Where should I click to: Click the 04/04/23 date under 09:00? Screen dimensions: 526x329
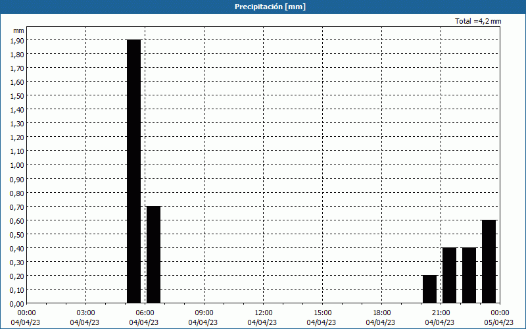pos(203,322)
